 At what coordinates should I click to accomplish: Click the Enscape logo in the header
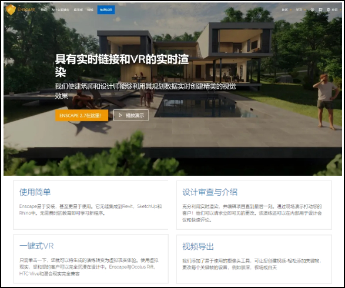point(21,9)
